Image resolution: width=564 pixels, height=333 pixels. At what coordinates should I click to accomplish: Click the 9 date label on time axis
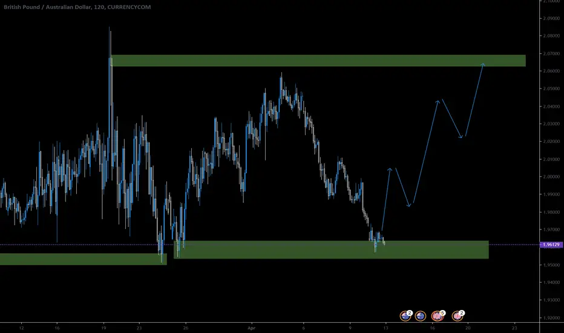click(x=350, y=328)
